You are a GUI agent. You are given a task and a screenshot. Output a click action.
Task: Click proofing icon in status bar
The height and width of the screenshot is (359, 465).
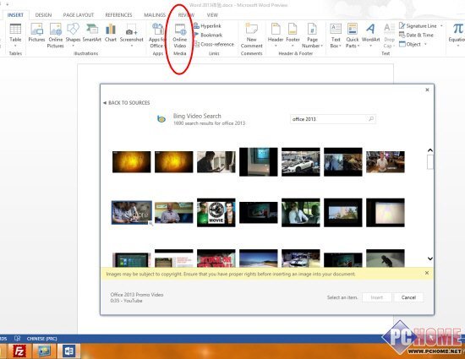pyautogui.click(x=17, y=339)
